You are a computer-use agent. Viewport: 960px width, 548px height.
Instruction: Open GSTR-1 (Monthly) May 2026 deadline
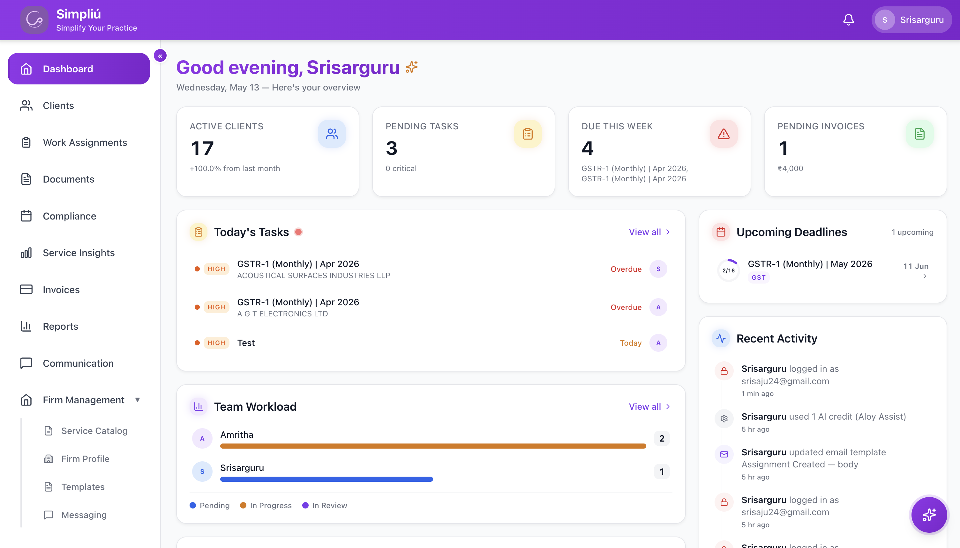[x=822, y=270]
